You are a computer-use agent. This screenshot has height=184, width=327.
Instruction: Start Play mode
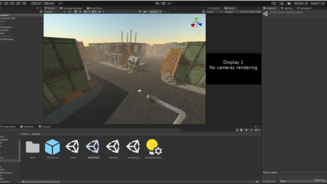(157, 4)
